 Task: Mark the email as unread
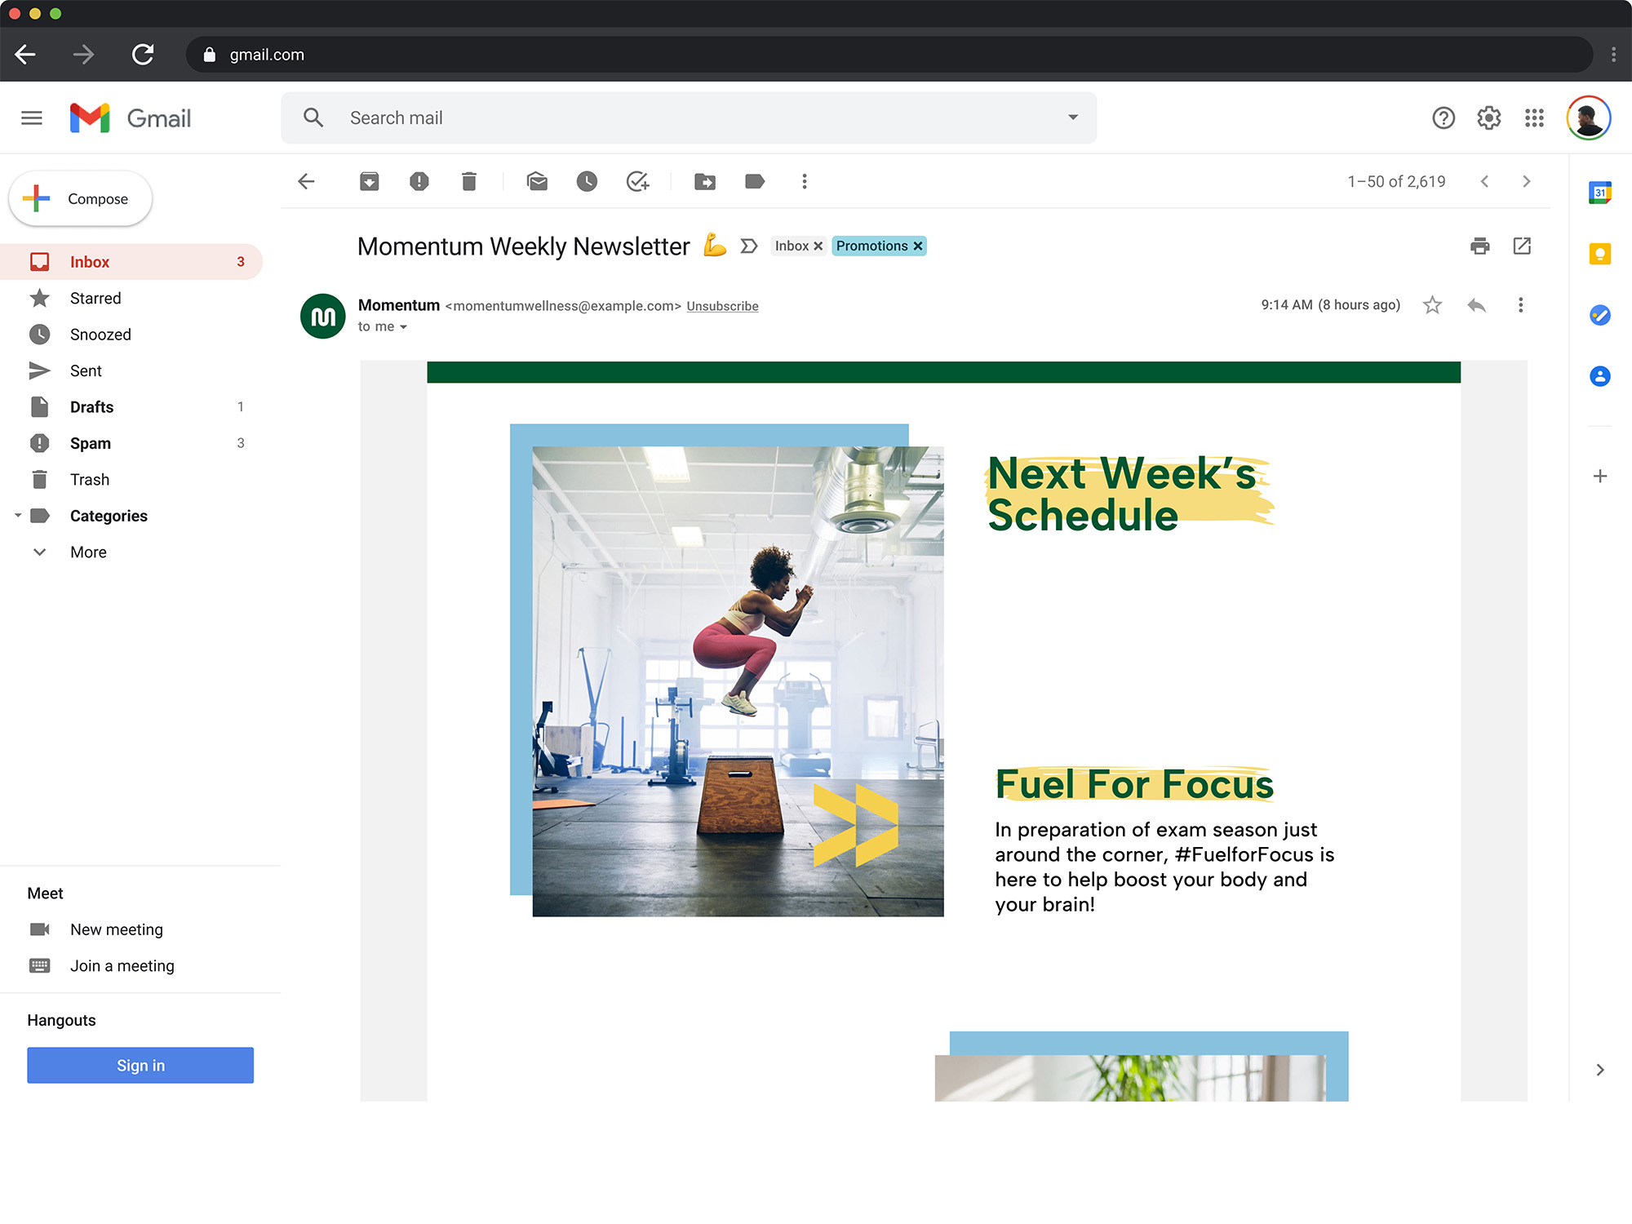tap(537, 181)
